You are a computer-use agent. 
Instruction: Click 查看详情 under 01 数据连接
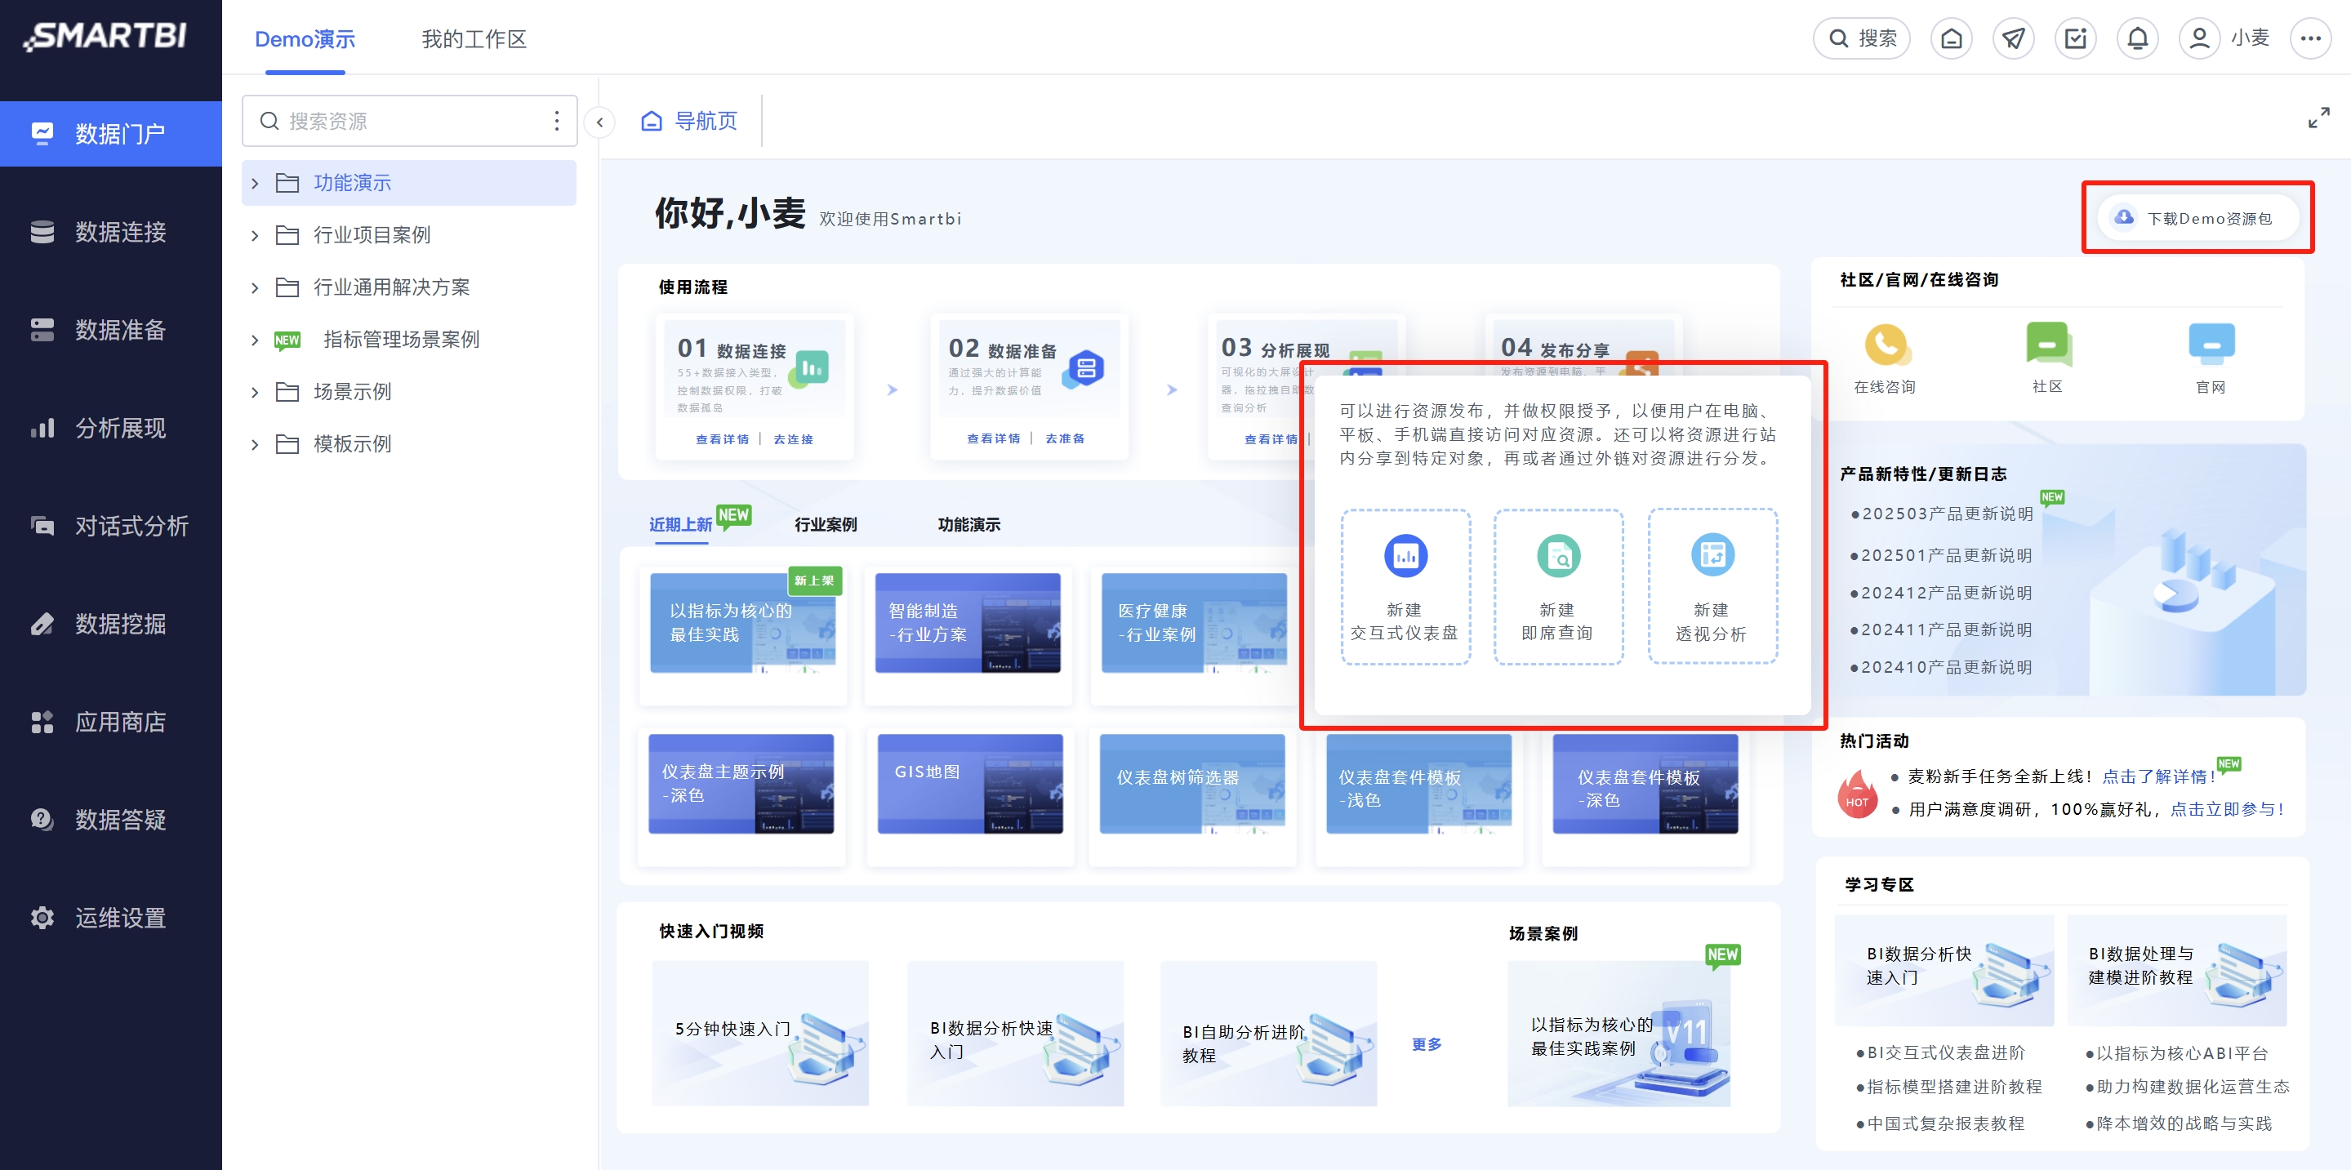(x=722, y=439)
